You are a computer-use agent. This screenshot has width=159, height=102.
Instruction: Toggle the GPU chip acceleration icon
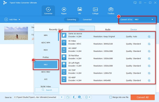coord(80,97)
